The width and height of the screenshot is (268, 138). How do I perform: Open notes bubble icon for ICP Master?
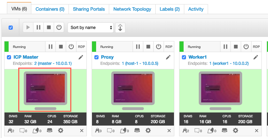(x=23, y=131)
